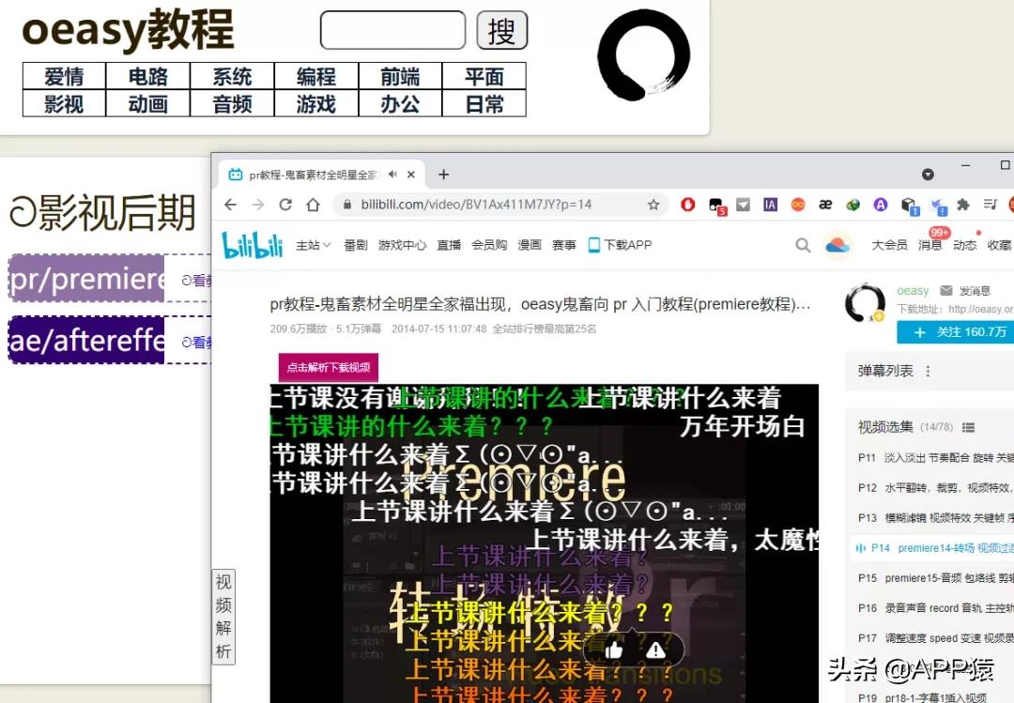The height and width of the screenshot is (703, 1014).
Task: Reload the page with the refresh icon
Action: coord(285,204)
